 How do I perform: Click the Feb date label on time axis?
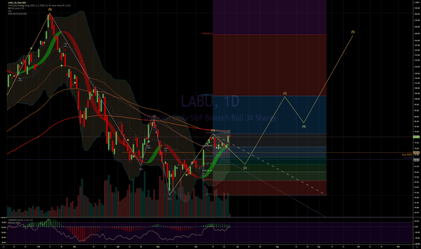(38, 246)
